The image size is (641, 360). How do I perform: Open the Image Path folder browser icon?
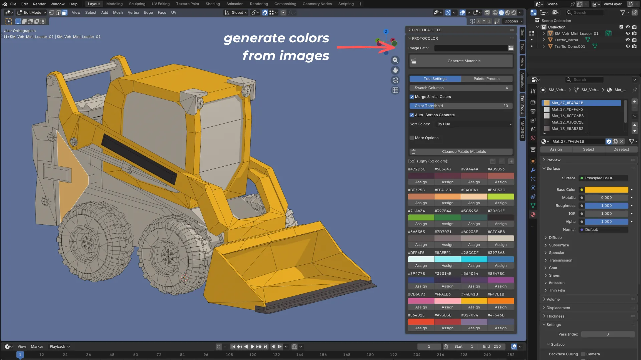coord(511,48)
